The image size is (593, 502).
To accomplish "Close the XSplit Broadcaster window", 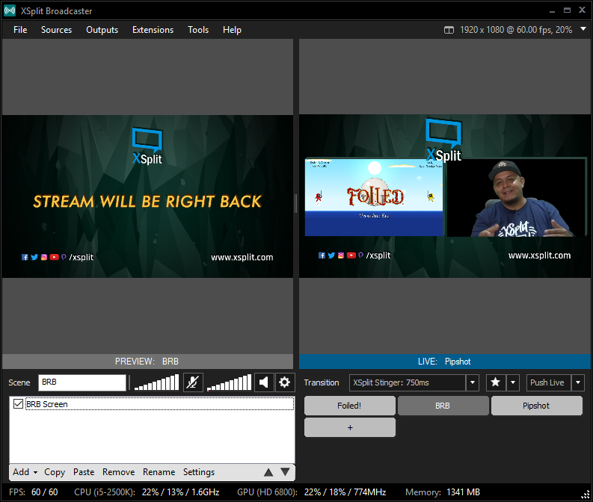I will 582,10.
